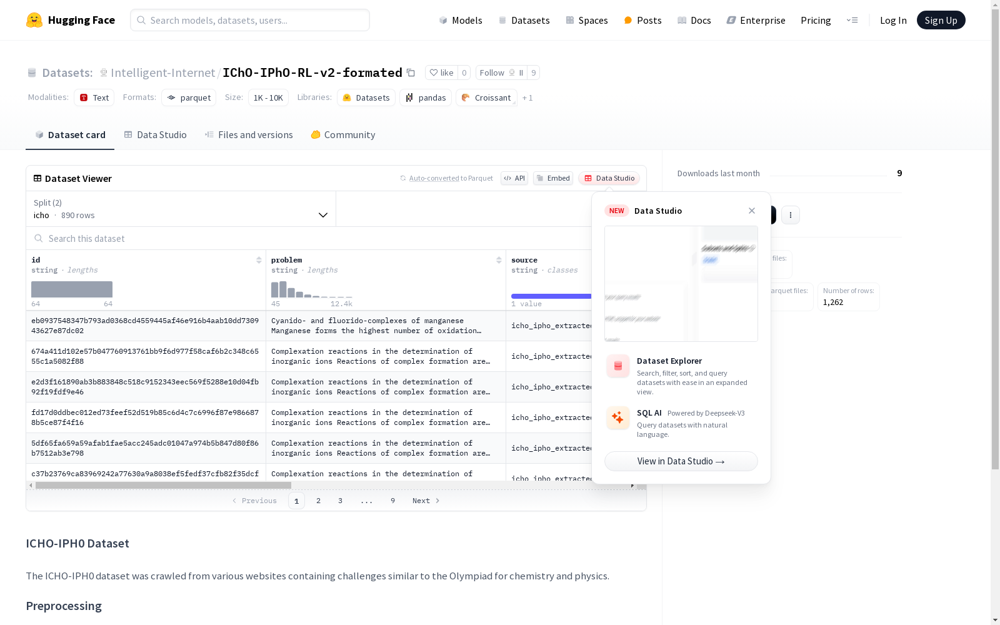Click the Data Studio pill button

pyautogui.click(x=609, y=178)
